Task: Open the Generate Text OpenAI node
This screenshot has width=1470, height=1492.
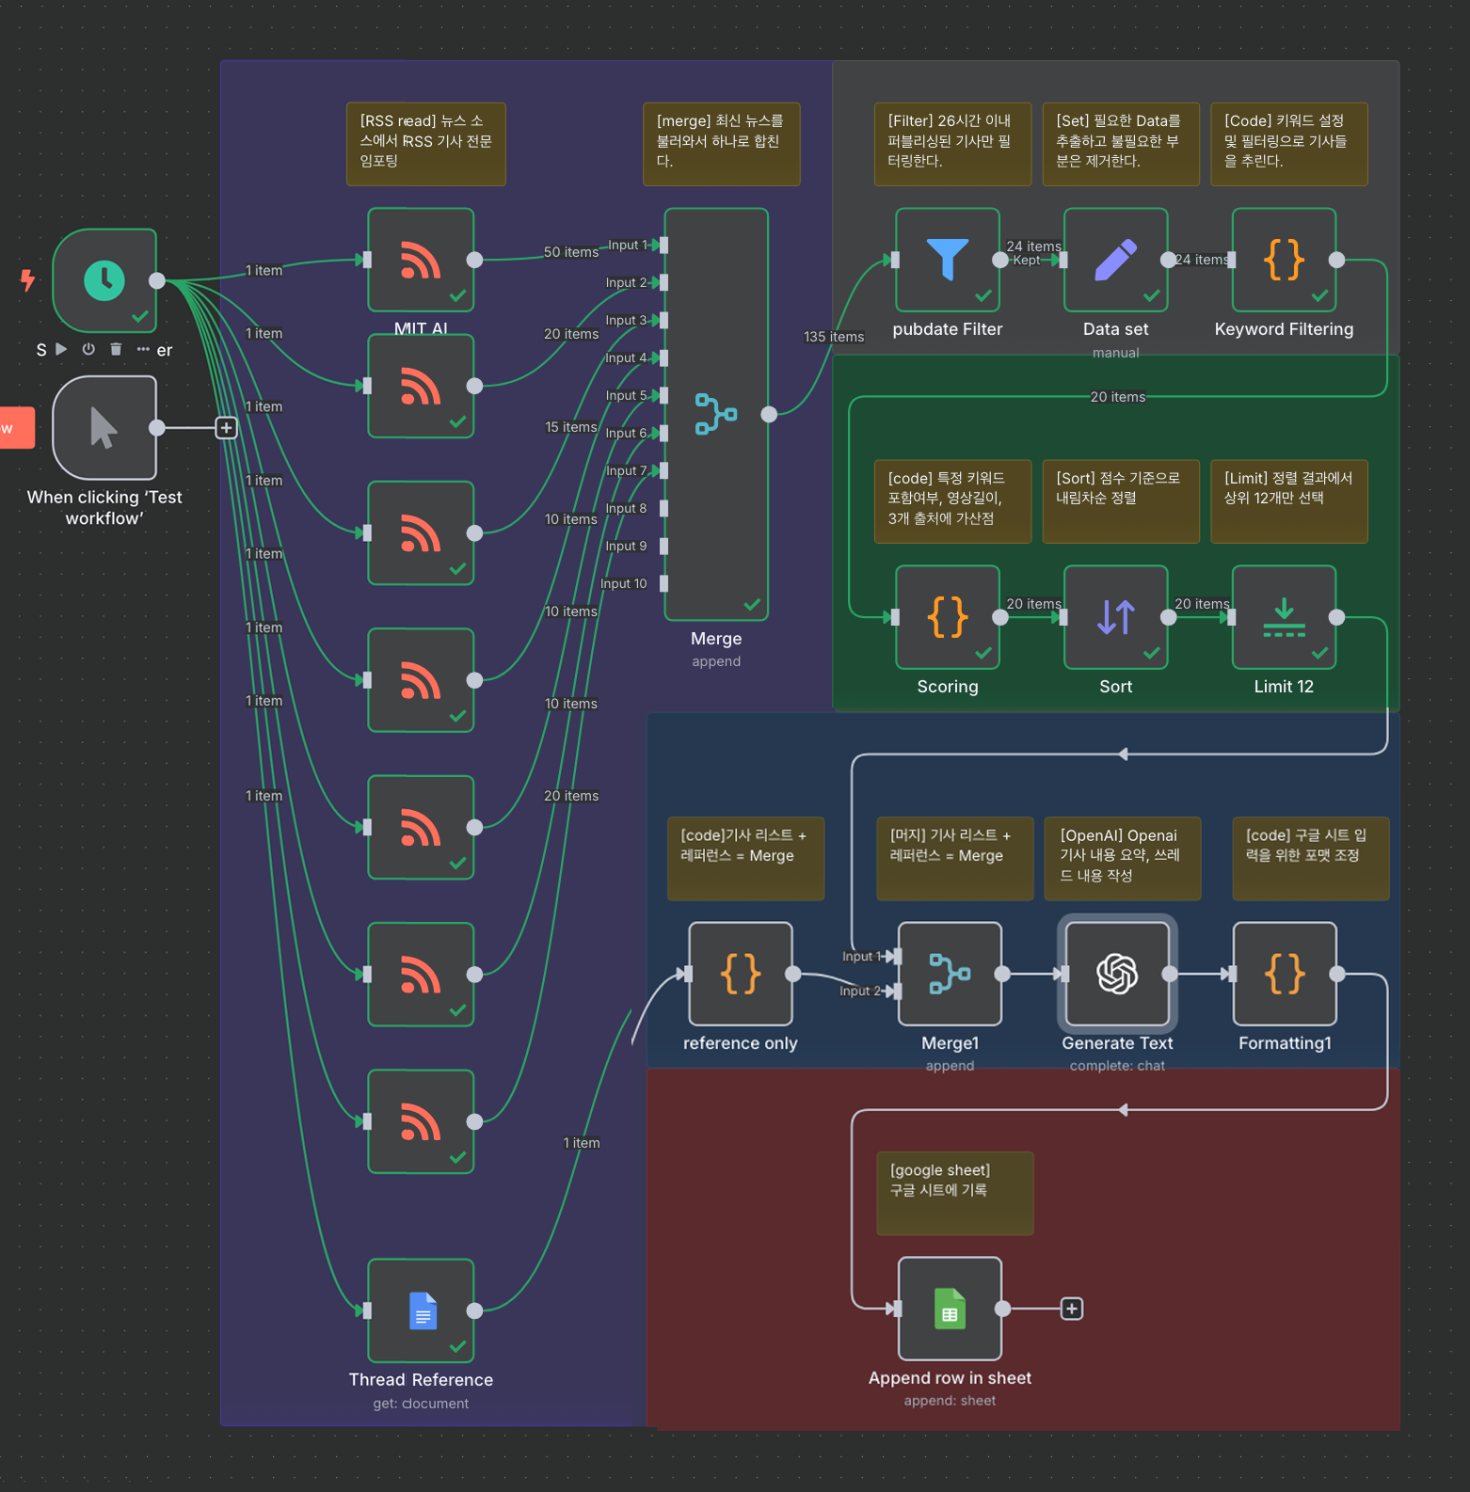Action: pos(1117,974)
